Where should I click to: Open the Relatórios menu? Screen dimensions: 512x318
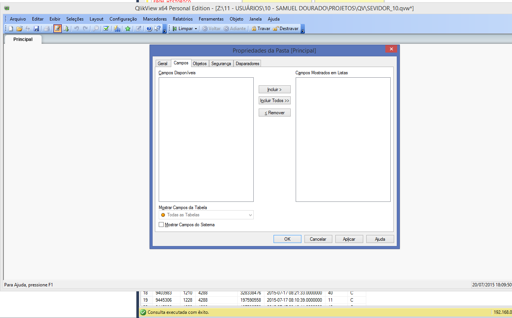[183, 19]
